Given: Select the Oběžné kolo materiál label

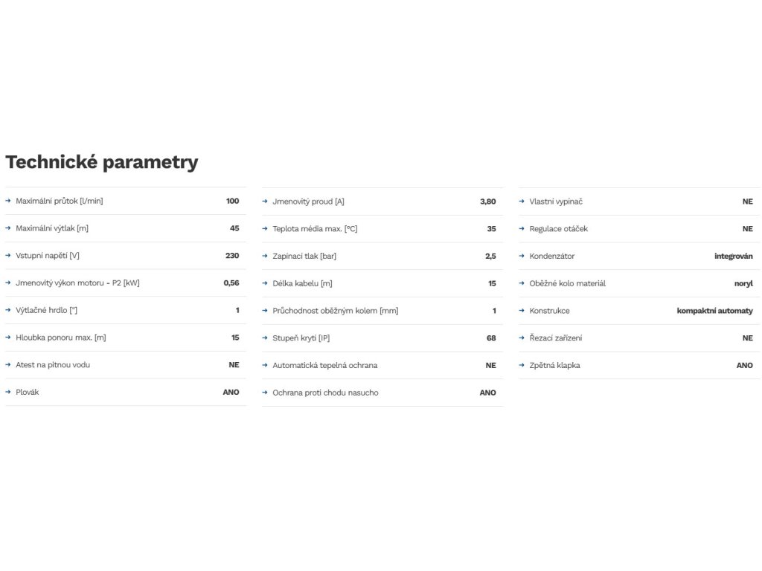Looking at the screenshot, I should tap(568, 283).
